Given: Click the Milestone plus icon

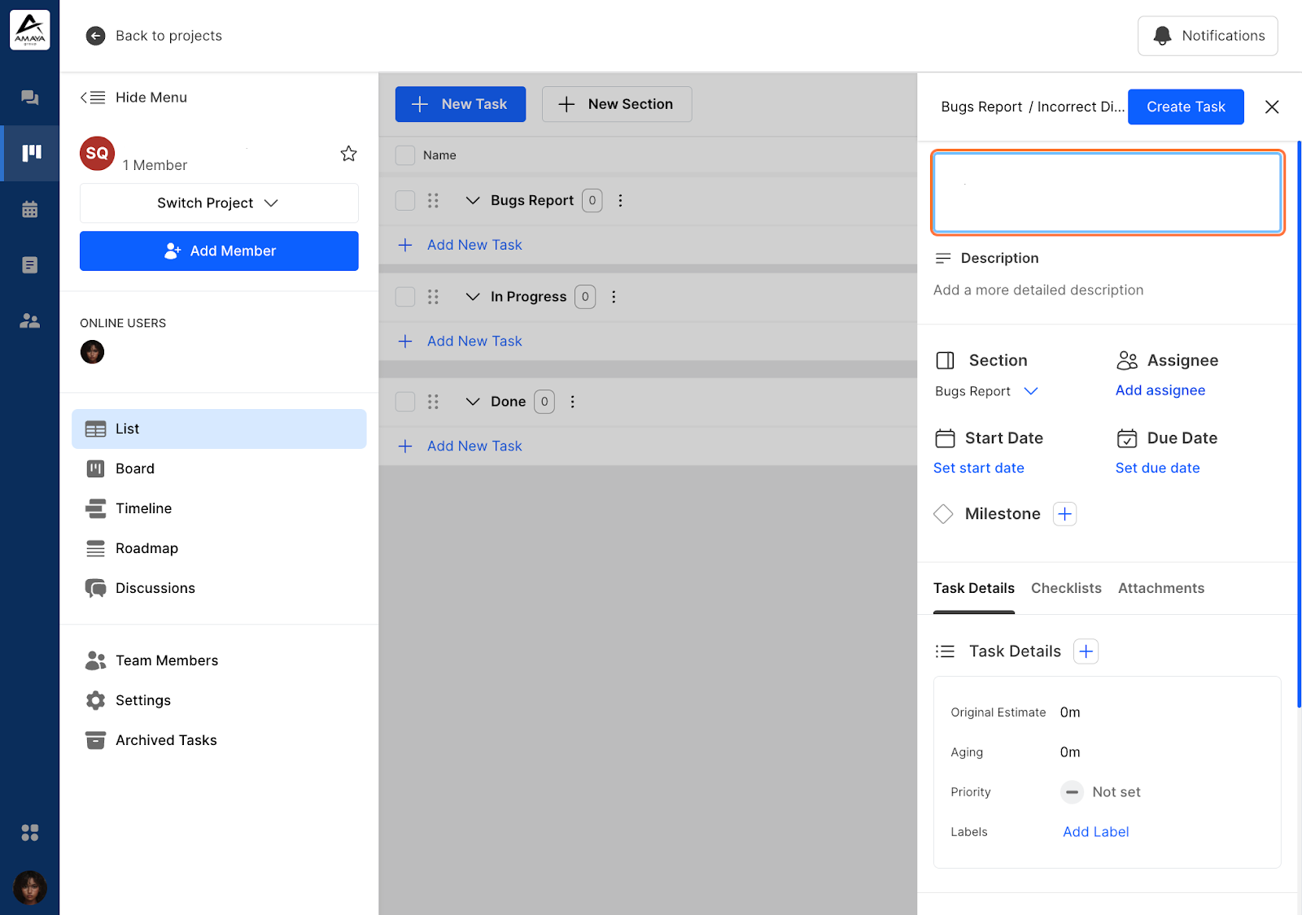Looking at the screenshot, I should (1064, 514).
